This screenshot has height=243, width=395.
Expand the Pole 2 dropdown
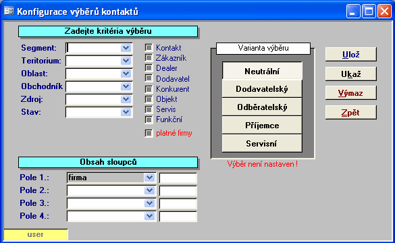tap(149, 190)
